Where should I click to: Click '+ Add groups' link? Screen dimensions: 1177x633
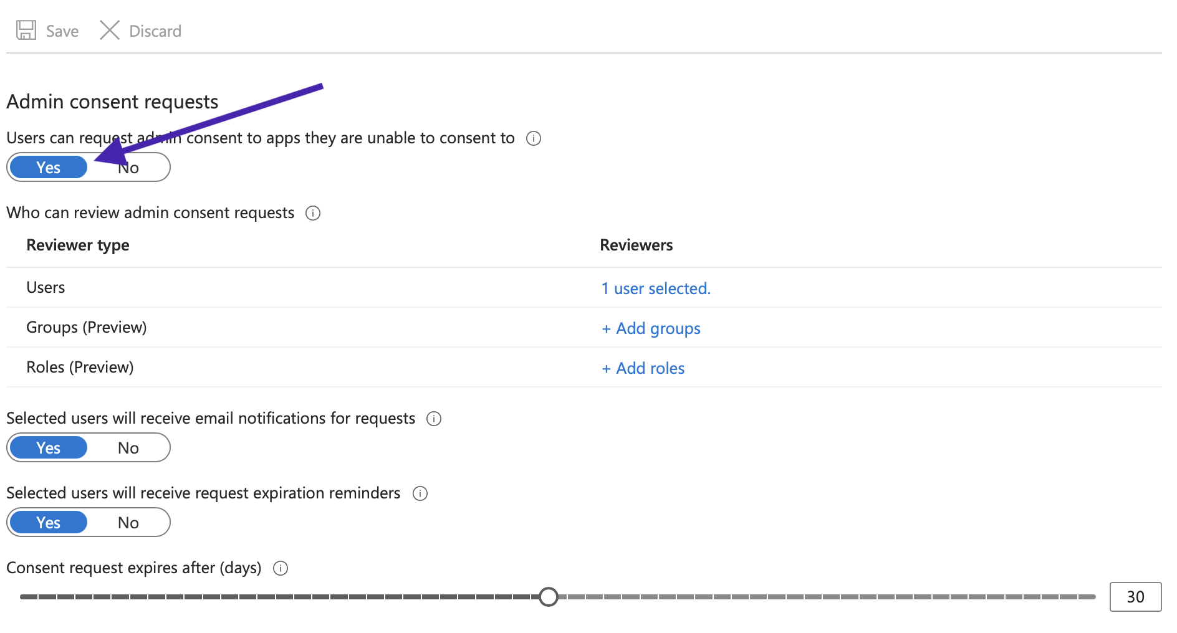651,328
